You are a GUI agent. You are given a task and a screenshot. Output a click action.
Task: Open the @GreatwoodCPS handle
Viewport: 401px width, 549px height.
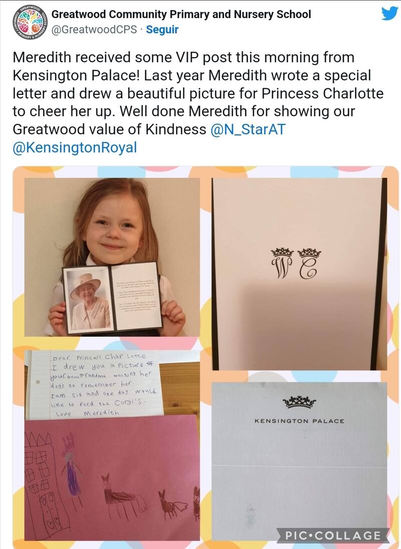pyautogui.click(x=94, y=30)
